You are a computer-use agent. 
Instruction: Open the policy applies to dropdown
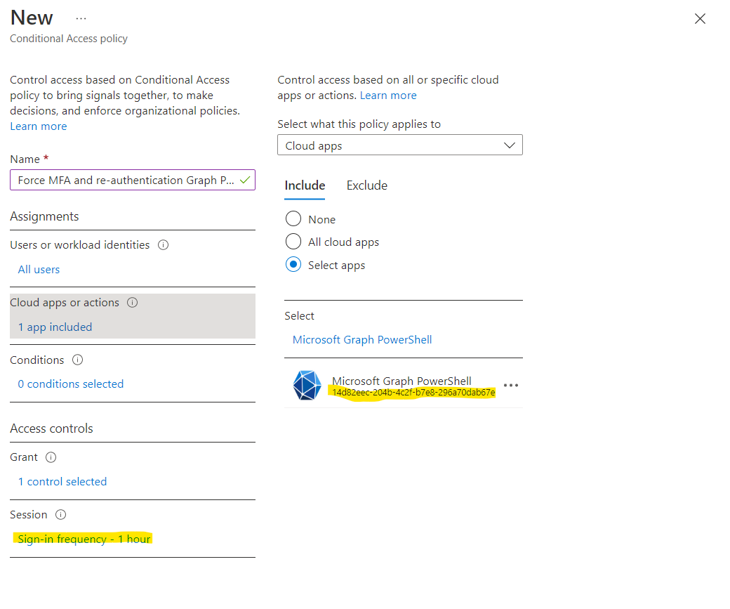(400, 145)
